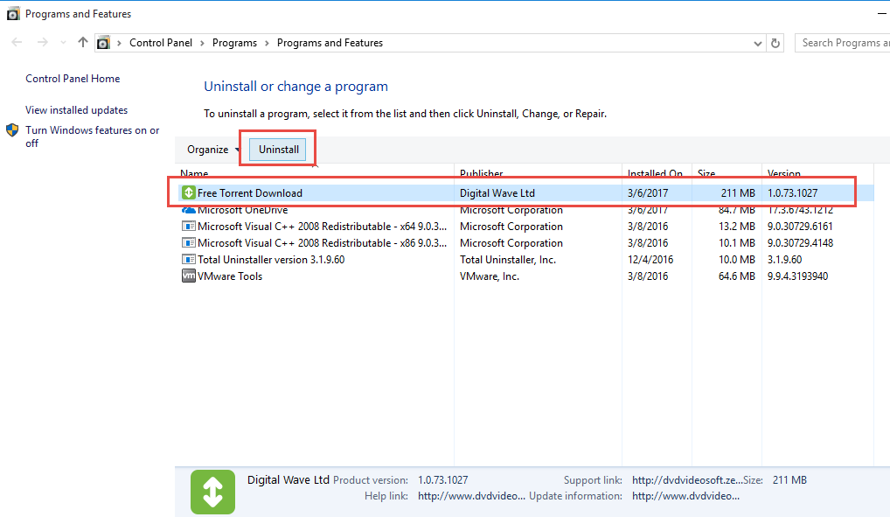Click the Total Uninstaller, Inc. publisher cell
This screenshot has height=517, width=890.
point(508,260)
